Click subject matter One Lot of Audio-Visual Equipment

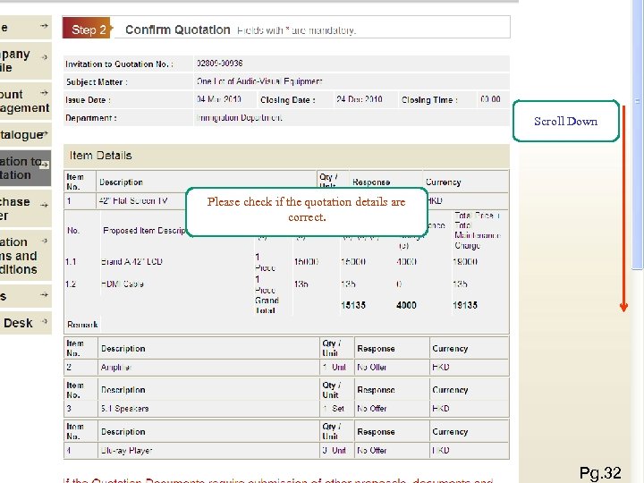(x=259, y=81)
